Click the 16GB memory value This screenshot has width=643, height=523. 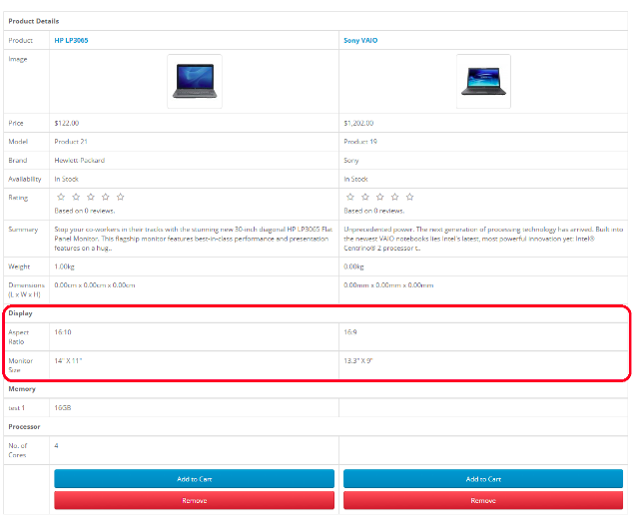[62, 408]
